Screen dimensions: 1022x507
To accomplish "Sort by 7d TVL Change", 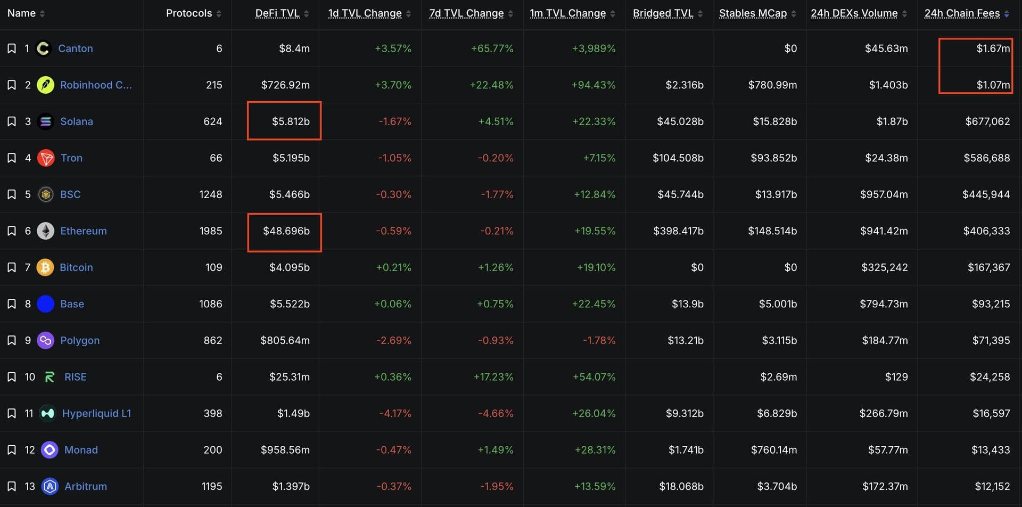I will click(471, 13).
